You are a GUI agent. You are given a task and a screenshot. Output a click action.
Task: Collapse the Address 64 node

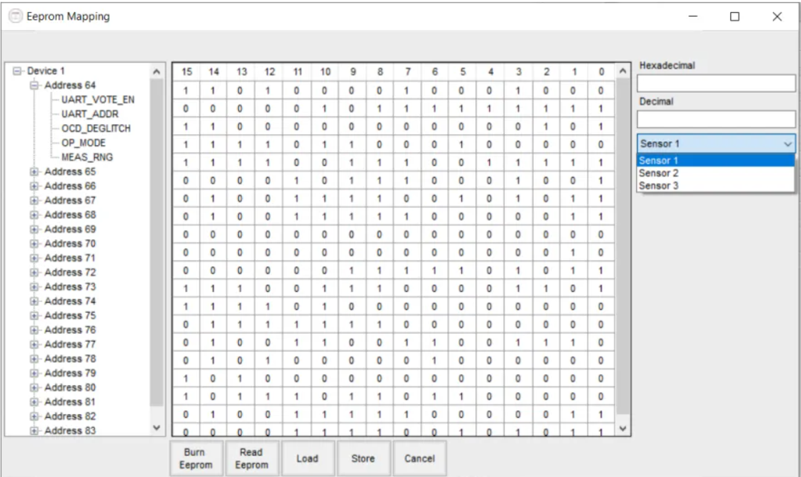[34, 86]
